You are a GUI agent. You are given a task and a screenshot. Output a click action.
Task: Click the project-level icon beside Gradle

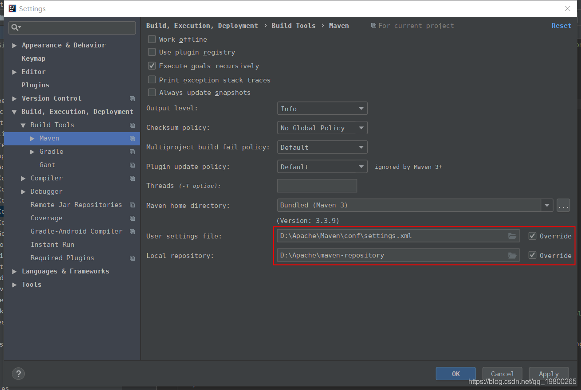pos(132,152)
